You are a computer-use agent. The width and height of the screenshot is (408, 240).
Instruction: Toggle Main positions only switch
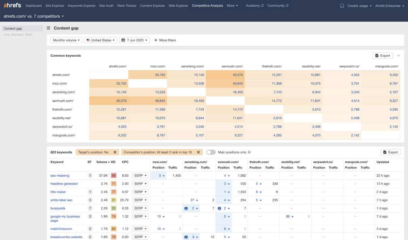pyautogui.click(x=211, y=152)
